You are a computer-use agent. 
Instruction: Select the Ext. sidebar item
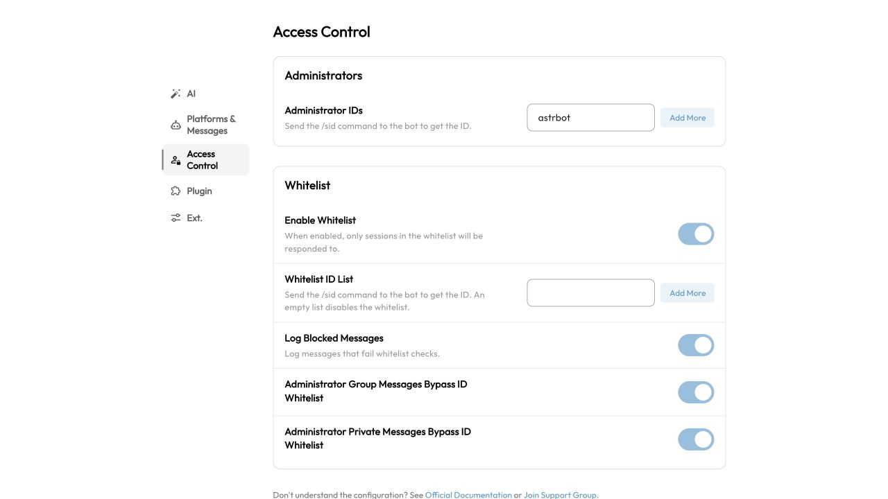(205, 218)
